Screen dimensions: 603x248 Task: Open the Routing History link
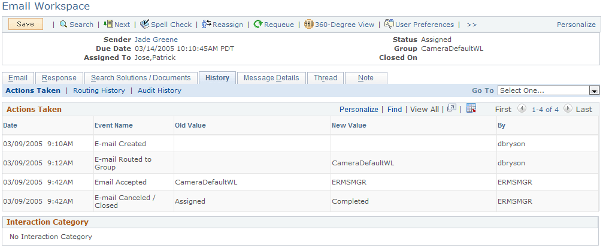click(99, 90)
